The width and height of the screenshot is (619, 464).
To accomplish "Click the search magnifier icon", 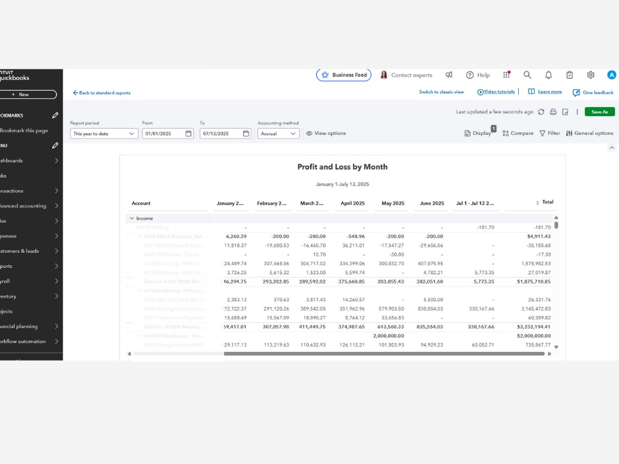I will pos(527,75).
